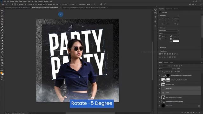This screenshot has width=203, height=114.
Task: Click the rotation angle field in options bar
Action: pyautogui.click(x=57, y=4)
